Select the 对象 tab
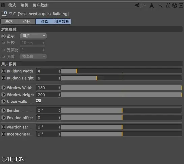 [x=44, y=21]
